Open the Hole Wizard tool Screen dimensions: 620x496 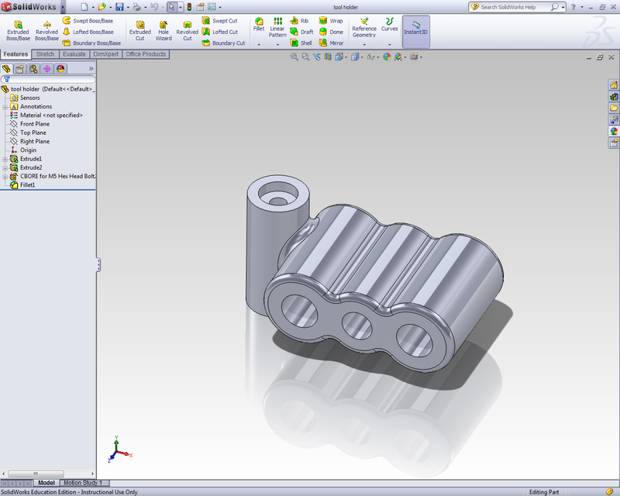coord(163,31)
